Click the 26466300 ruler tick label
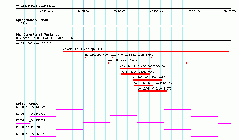This screenshot has height=140, width=239. coord(230,11)
